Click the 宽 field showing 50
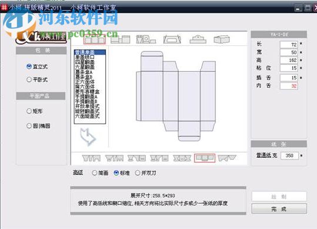317x229 pixels. coord(289,52)
